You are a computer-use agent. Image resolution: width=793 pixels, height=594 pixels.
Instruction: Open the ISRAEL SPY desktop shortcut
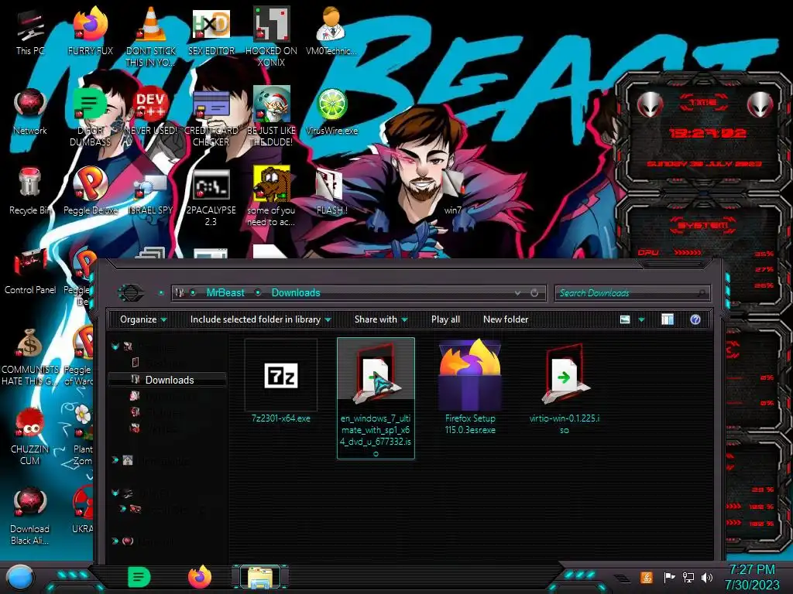click(x=151, y=194)
